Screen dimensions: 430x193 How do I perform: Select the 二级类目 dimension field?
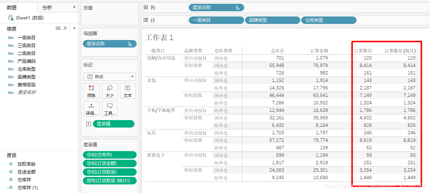[26, 53]
